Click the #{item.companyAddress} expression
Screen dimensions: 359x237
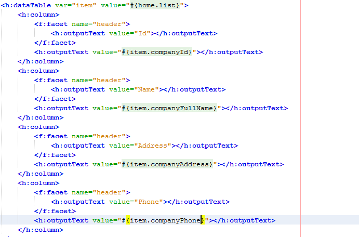[x=167, y=164]
